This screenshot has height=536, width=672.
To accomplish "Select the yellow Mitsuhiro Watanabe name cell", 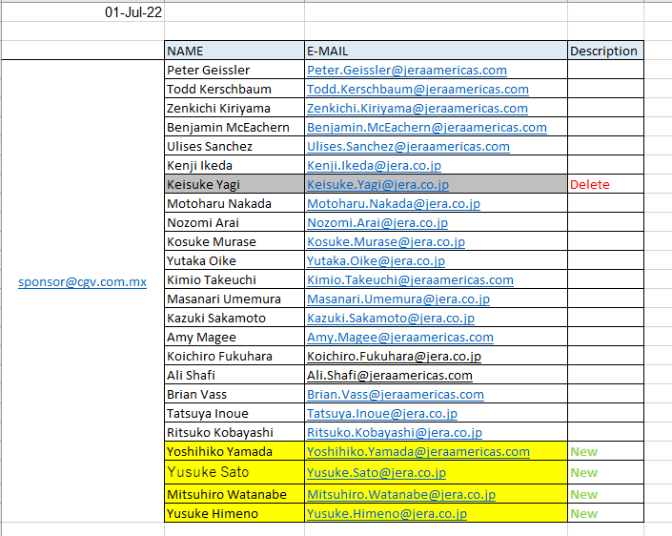I will pyautogui.click(x=234, y=494).
